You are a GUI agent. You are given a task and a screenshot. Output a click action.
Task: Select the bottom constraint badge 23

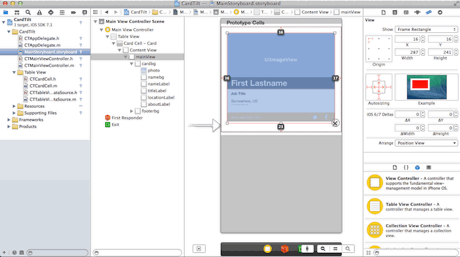click(281, 127)
